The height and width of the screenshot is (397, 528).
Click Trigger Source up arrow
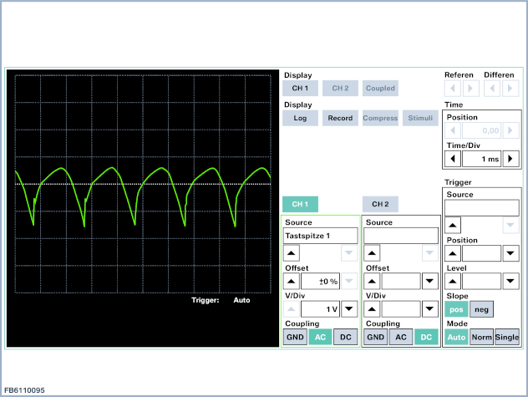453,226
